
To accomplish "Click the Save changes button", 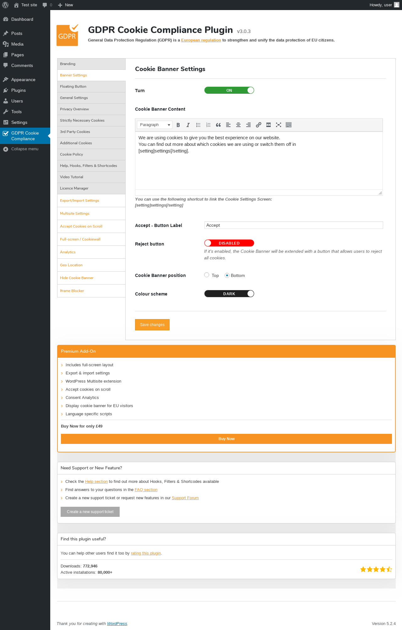I will tap(152, 325).
